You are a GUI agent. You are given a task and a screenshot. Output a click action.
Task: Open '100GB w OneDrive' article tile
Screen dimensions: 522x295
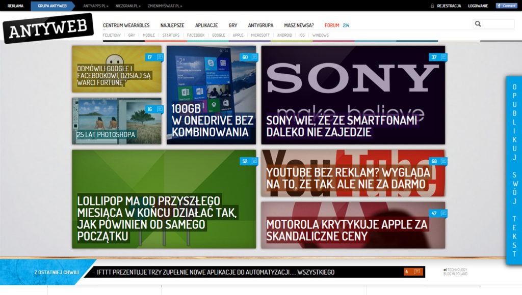[212, 95]
